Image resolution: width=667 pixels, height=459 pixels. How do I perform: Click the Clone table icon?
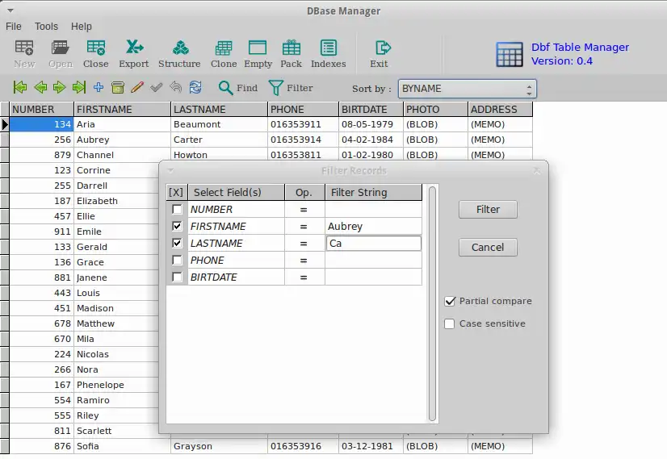(x=224, y=54)
